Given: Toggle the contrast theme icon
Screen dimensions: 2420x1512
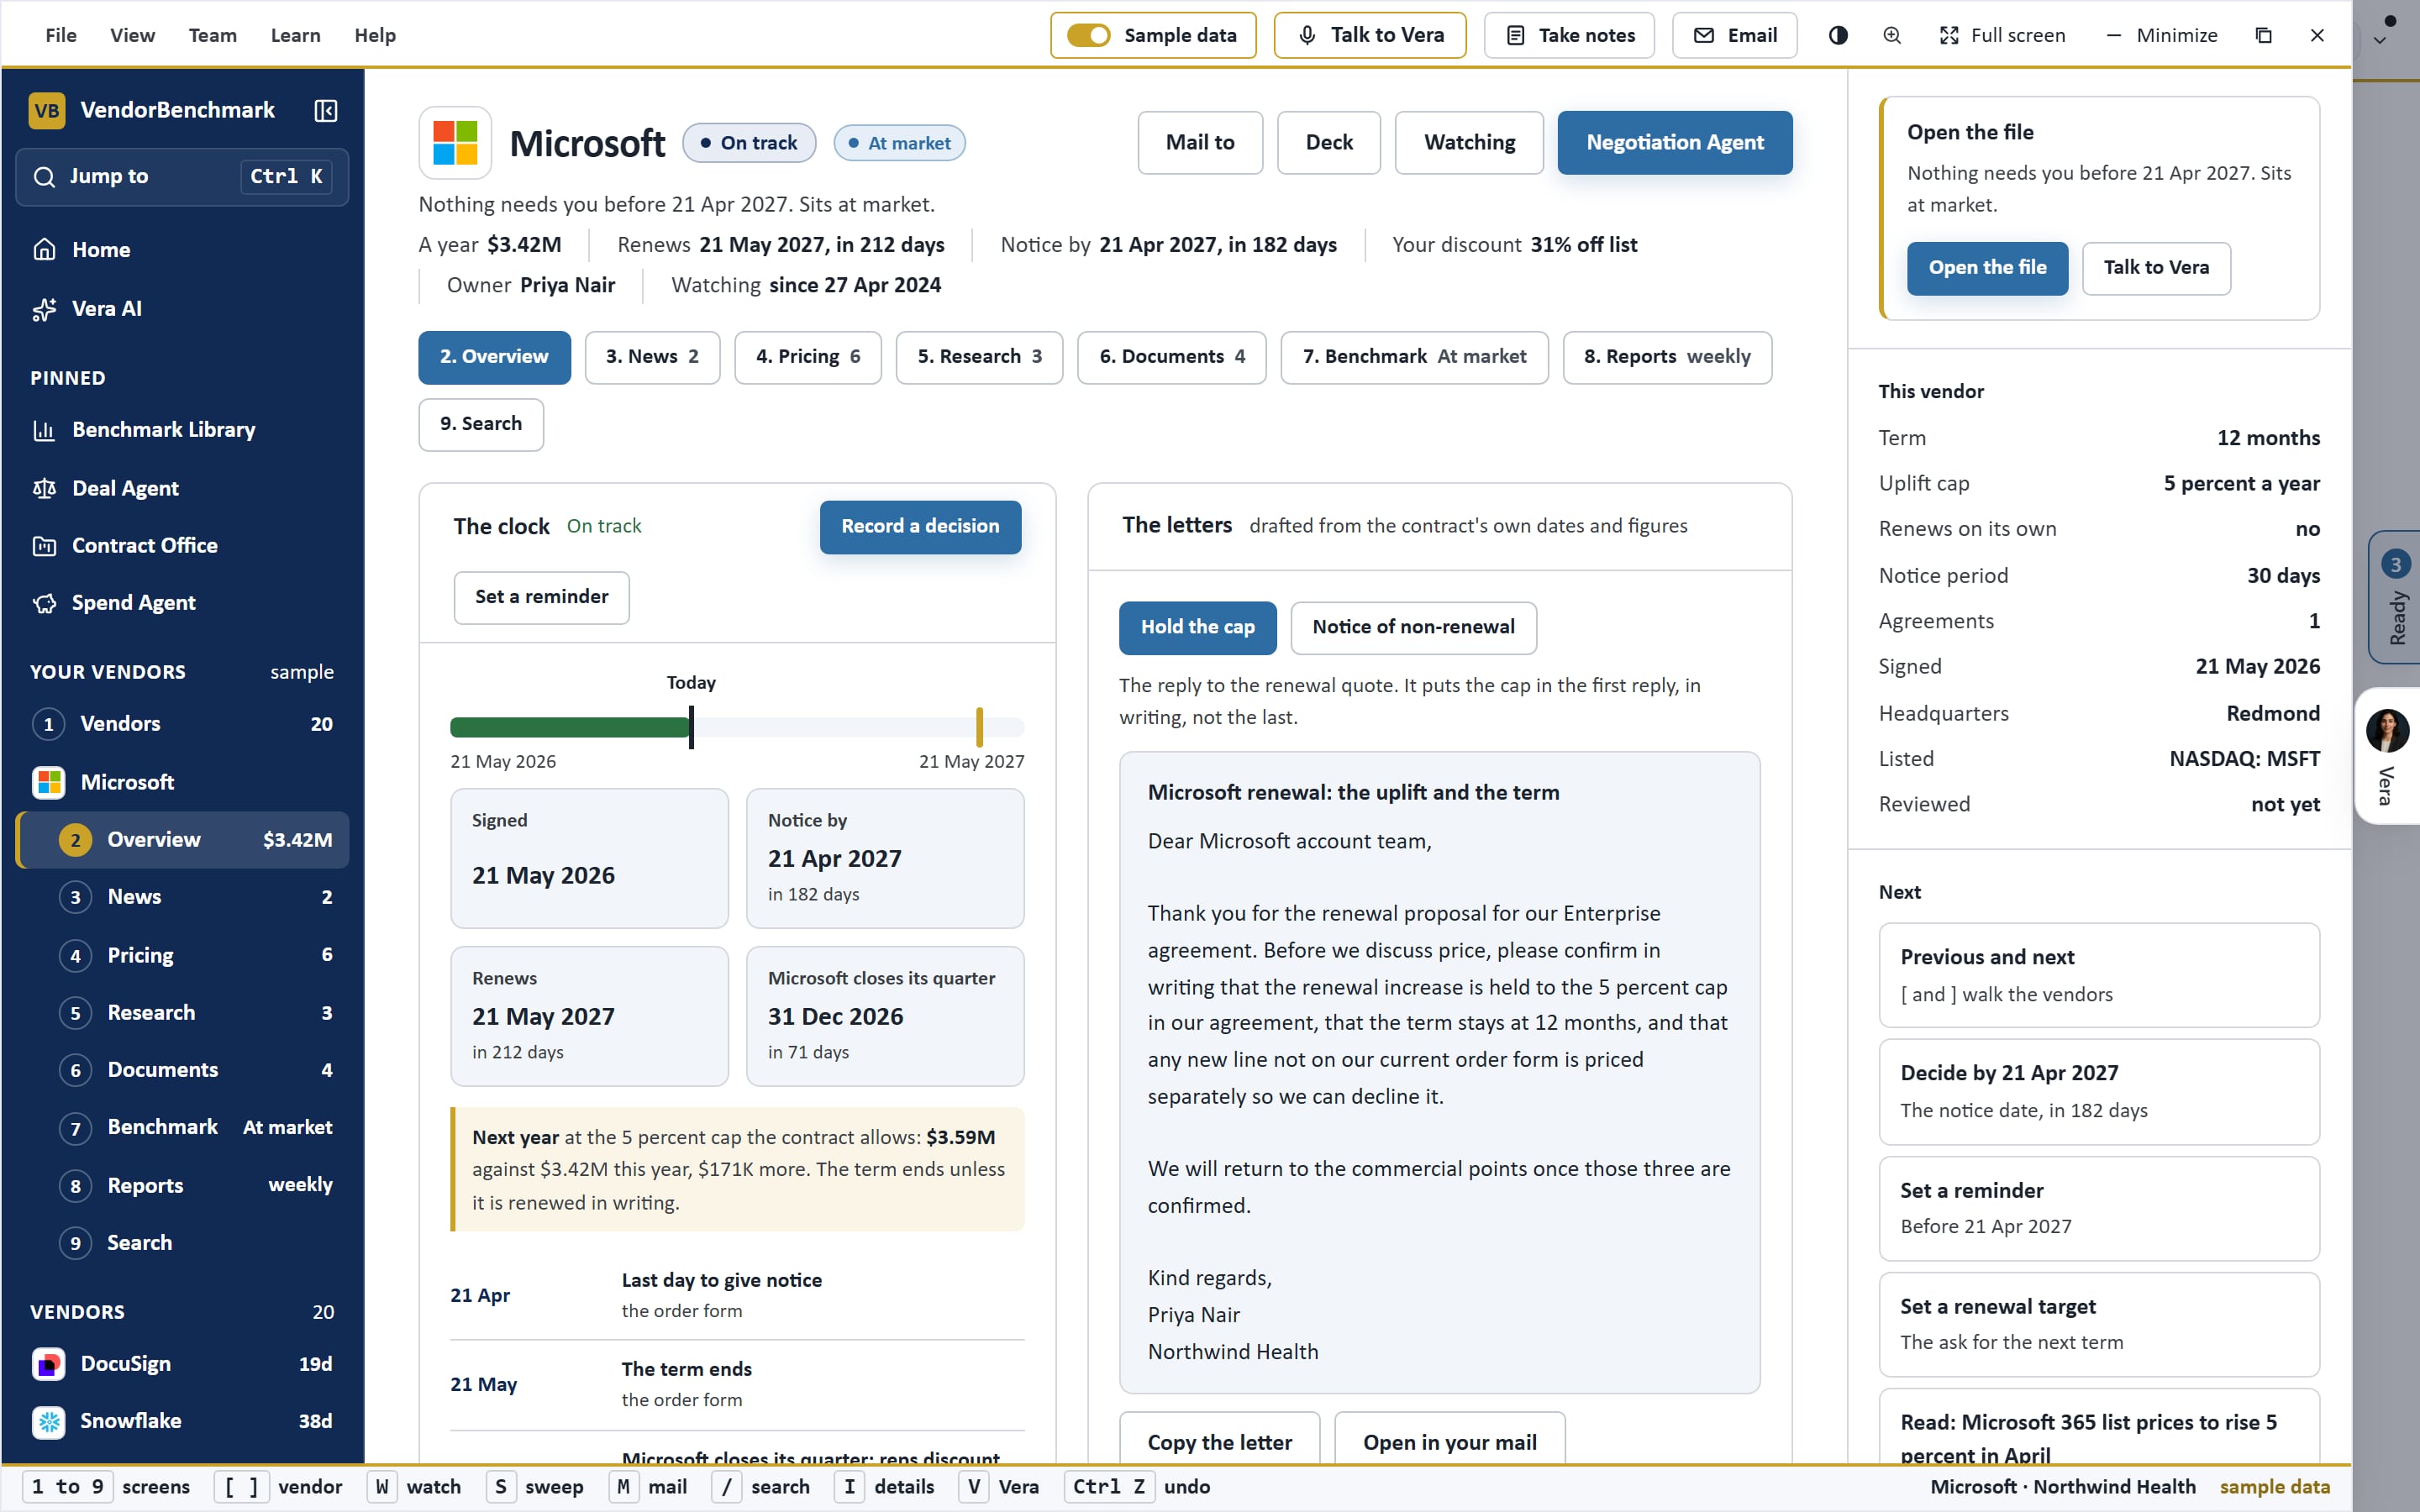Looking at the screenshot, I should click(1838, 35).
